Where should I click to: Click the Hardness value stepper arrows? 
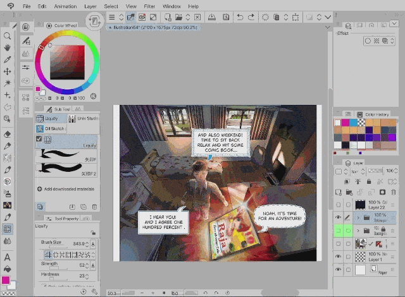(x=87, y=276)
